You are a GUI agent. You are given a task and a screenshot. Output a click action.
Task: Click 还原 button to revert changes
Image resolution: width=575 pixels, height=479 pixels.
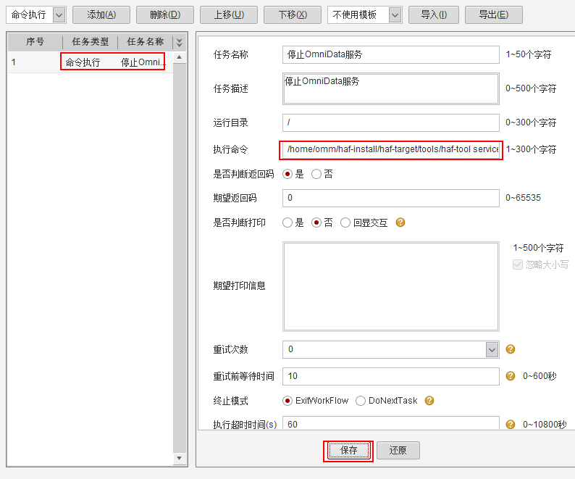click(x=398, y=450)
